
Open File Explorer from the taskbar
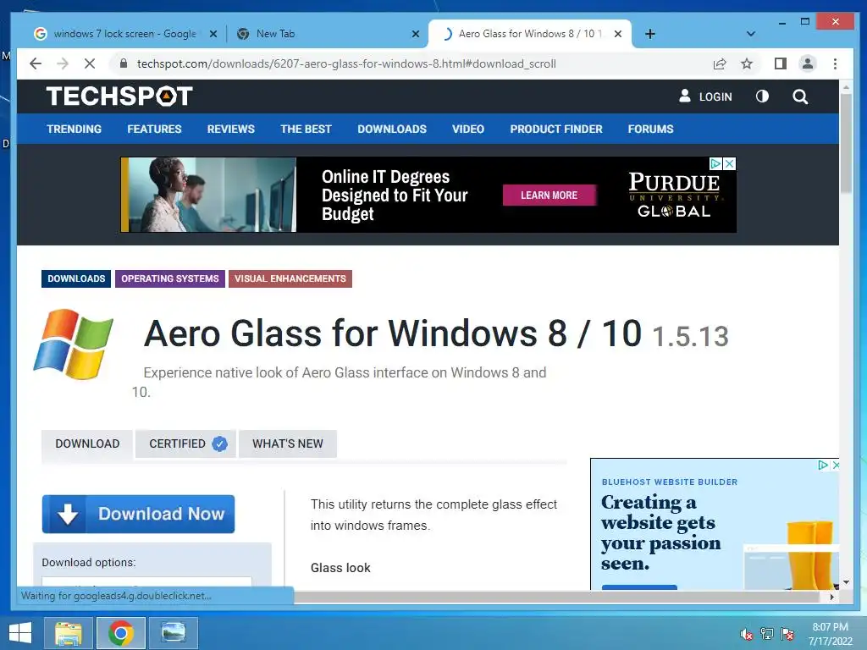[x=69, y=633]
